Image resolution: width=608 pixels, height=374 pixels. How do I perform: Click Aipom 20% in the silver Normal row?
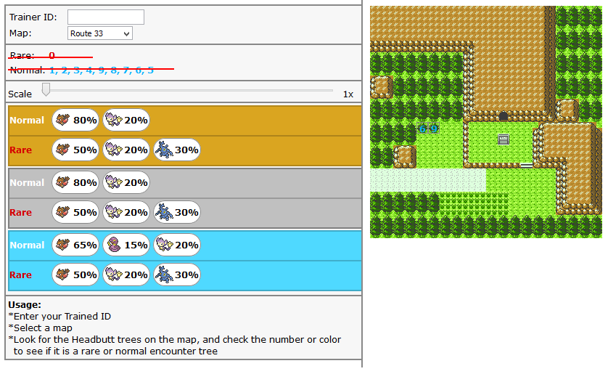pyautogui.click(x=126, y=183)
